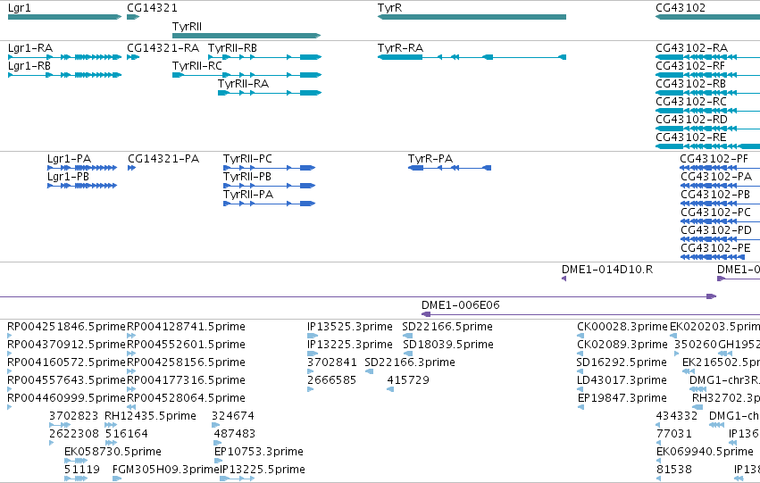Click the Lgr1 gene label
760x483 pixels.
click(20, 8)
